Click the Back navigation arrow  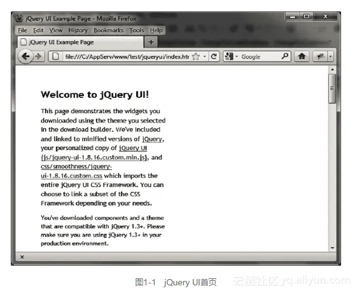coord(25,56)
